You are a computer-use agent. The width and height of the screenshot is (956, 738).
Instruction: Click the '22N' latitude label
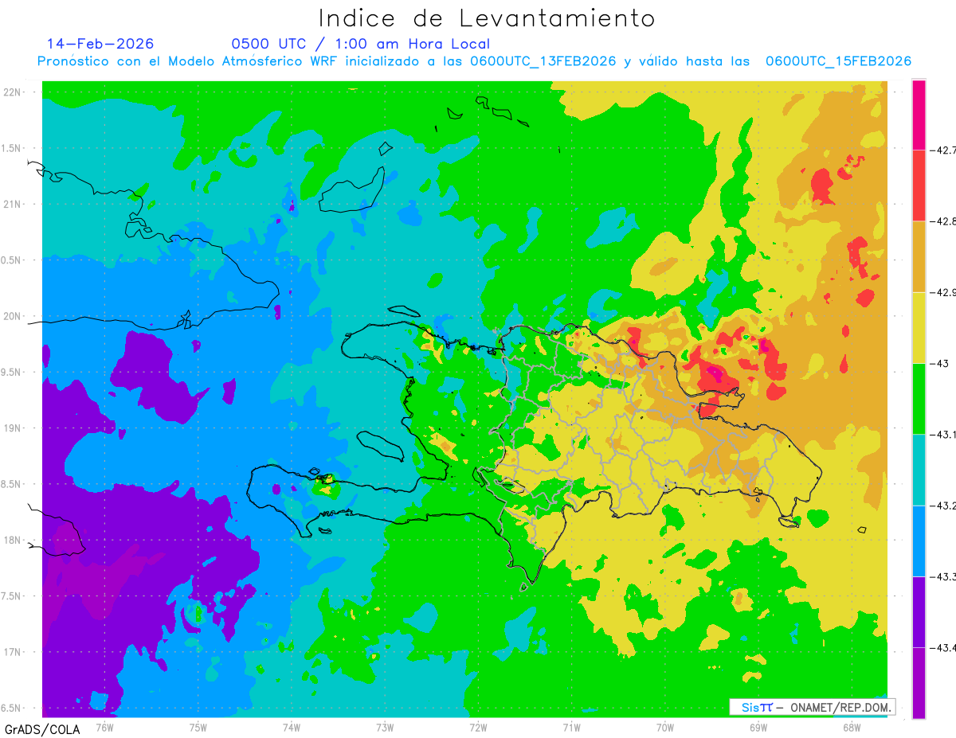click(x=12, y=92)
